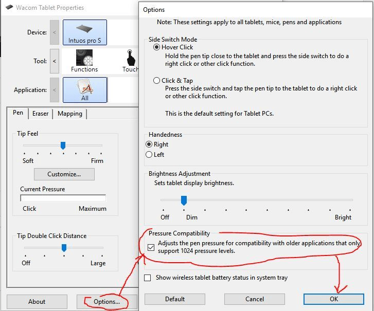The image size is (374, 311).
Task: Switch to the Mapping tab
Action: (x=69, y=114)
